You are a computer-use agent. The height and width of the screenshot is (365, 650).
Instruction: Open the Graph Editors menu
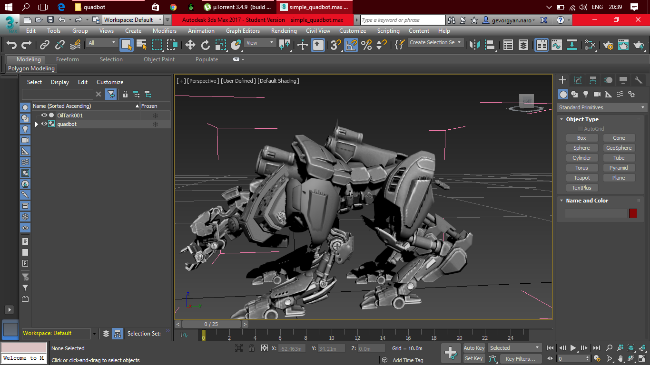coord(243,31)
